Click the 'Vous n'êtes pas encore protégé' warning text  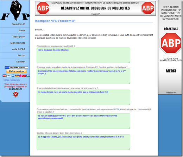point(15,86)
